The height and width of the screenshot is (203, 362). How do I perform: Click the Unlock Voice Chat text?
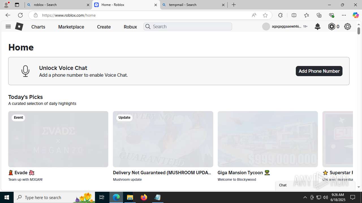[x=63, y=68]
